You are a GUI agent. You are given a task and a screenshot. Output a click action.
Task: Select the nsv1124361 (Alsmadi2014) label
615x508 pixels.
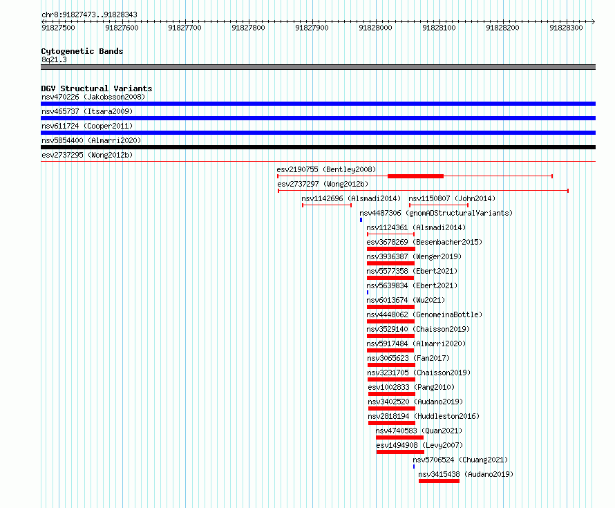pyautogui.click(x=416, y=227)
